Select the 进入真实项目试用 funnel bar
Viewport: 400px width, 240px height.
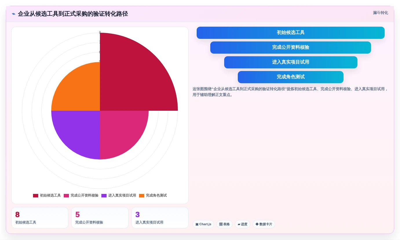tap(291, 62)
